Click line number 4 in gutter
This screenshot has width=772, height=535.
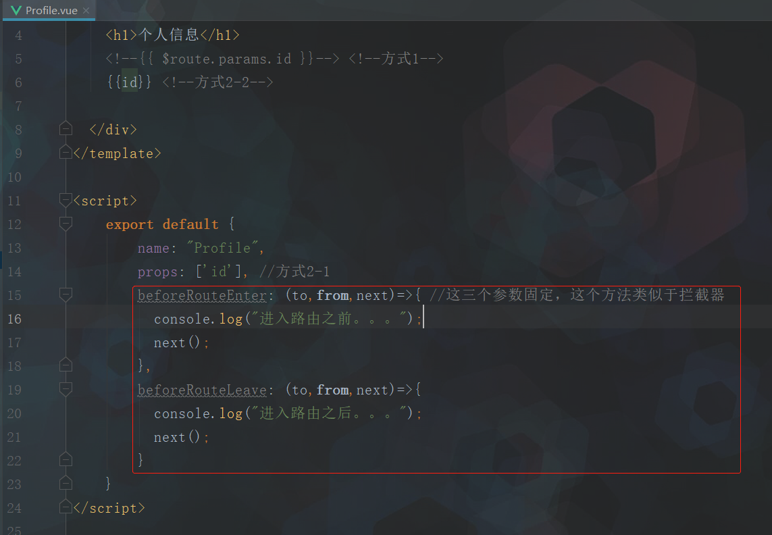click(18, 36)
